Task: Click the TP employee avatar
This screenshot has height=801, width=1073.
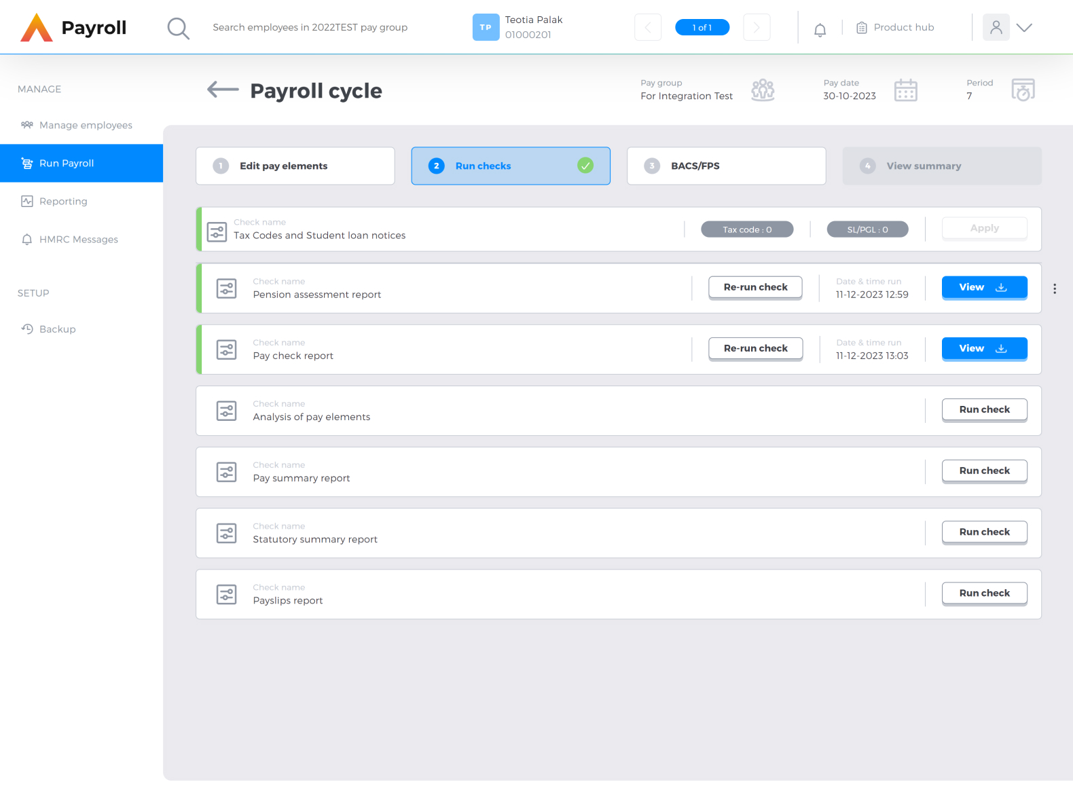Action: (x=486, y=27)
